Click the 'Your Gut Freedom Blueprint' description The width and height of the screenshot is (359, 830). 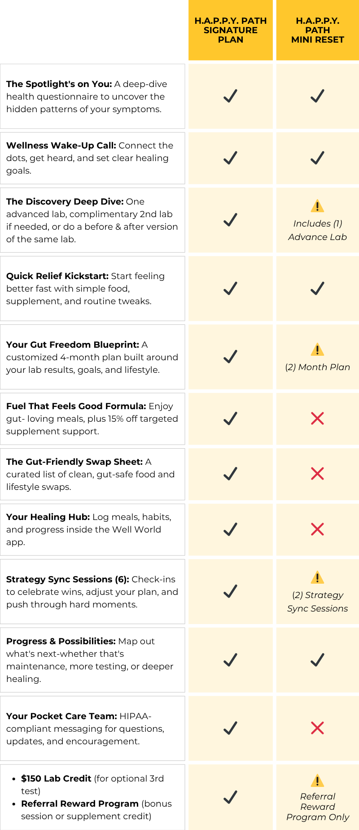tap(92, 357)
